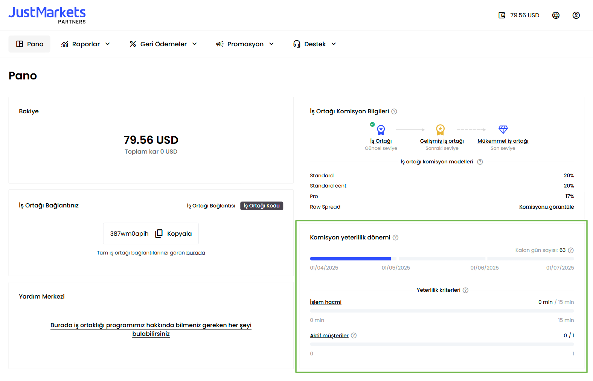Click the JustMarkets Partners logo
This screenshot has height=381, width=593.
[47, 15]
